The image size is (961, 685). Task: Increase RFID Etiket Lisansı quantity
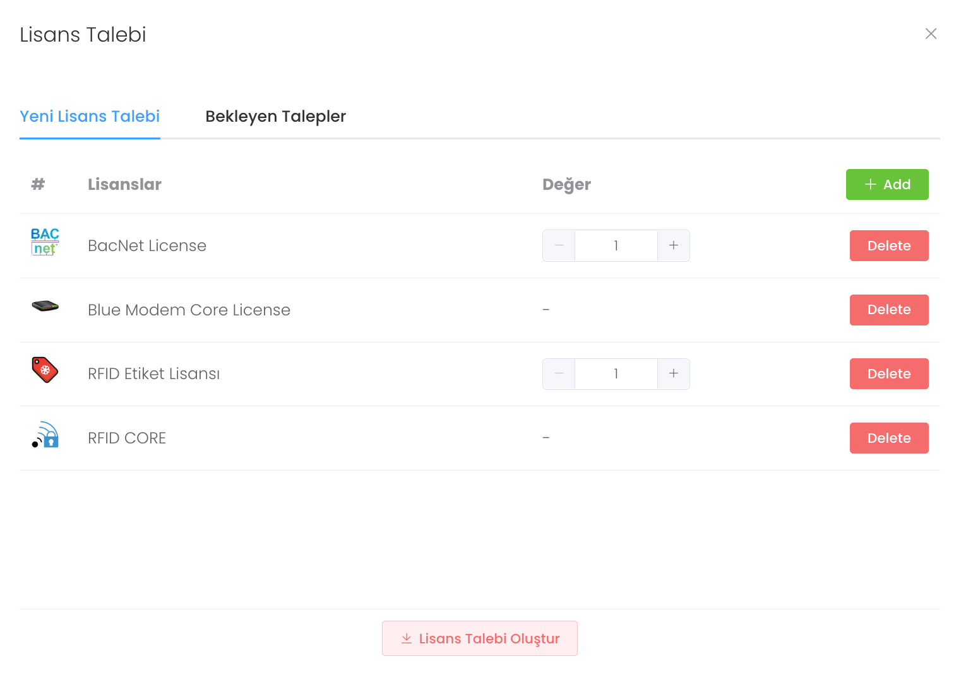674,373
